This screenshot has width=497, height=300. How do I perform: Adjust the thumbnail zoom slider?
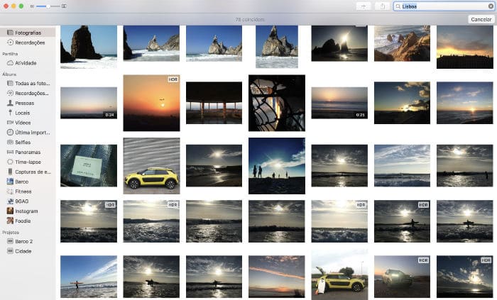point(48,6)
